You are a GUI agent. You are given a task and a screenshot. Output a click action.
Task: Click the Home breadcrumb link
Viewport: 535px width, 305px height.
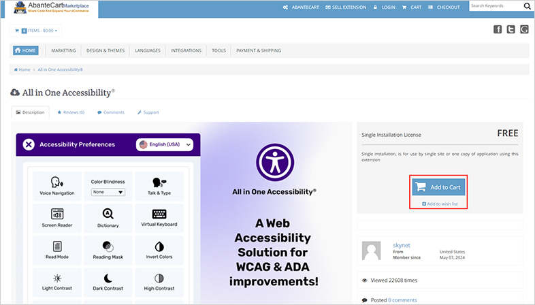point(22,69)
